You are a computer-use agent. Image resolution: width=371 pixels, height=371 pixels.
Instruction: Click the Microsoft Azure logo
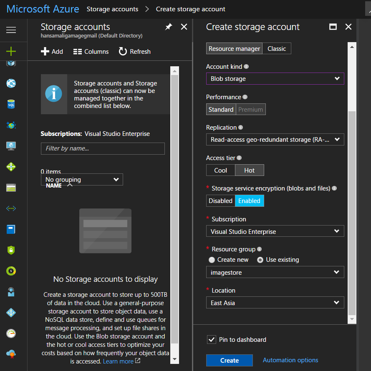43,9
